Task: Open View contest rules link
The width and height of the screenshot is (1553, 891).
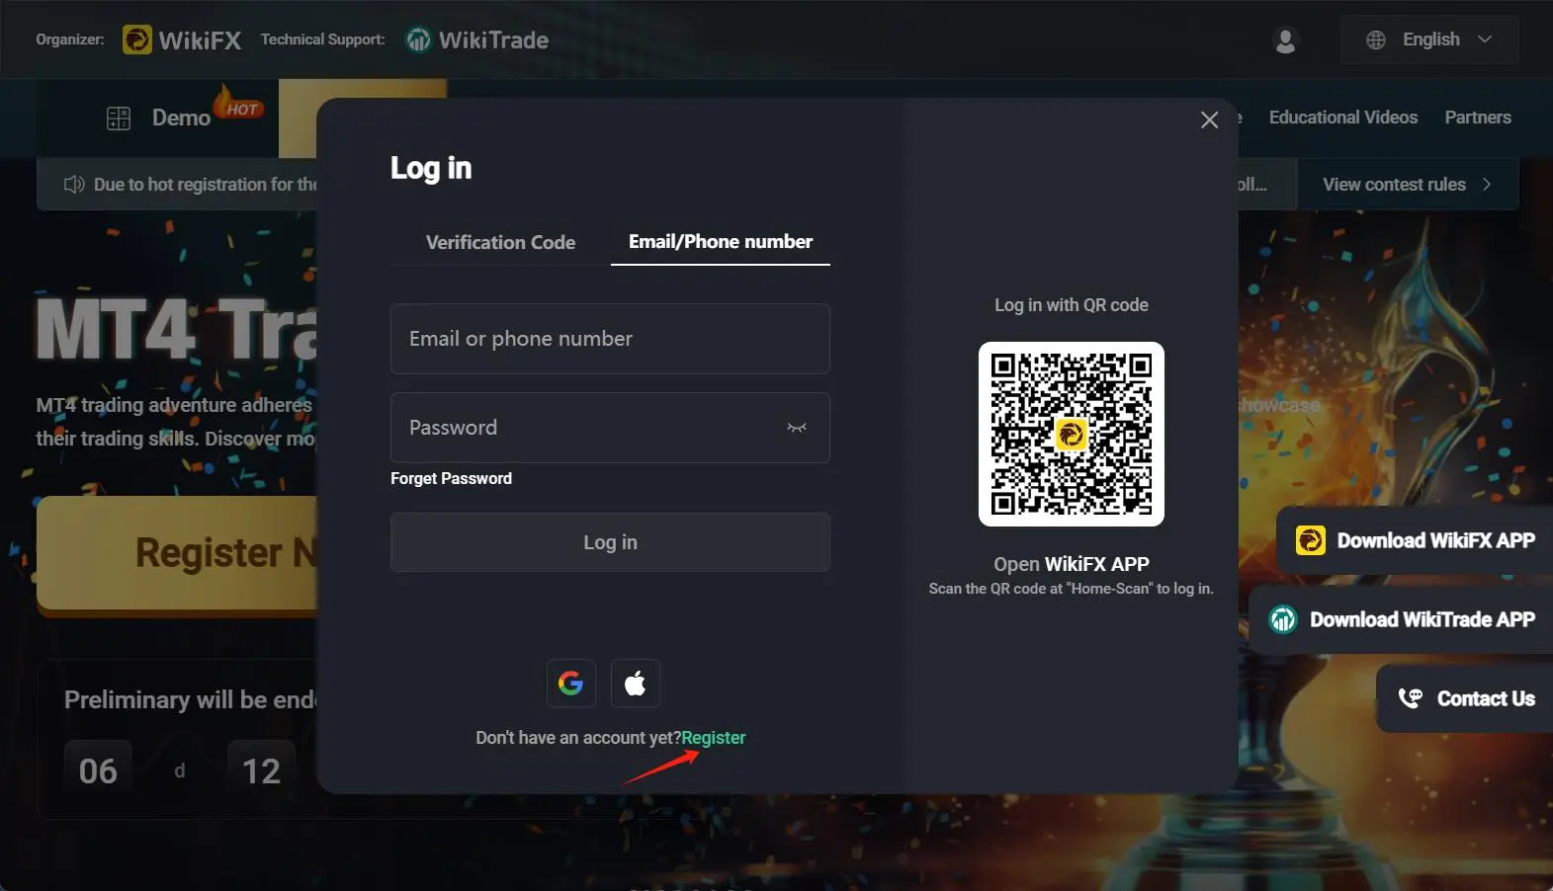Action: tap(1394, 185)
